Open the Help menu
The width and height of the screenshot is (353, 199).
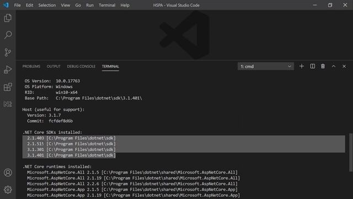(125, 5)
